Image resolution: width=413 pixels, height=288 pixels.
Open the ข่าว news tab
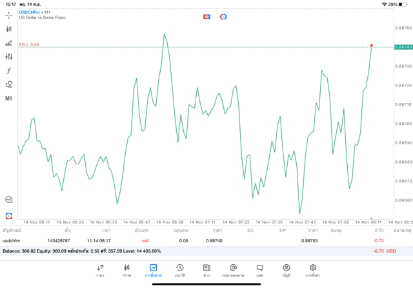pyautogui.click(x=206, y=270)
